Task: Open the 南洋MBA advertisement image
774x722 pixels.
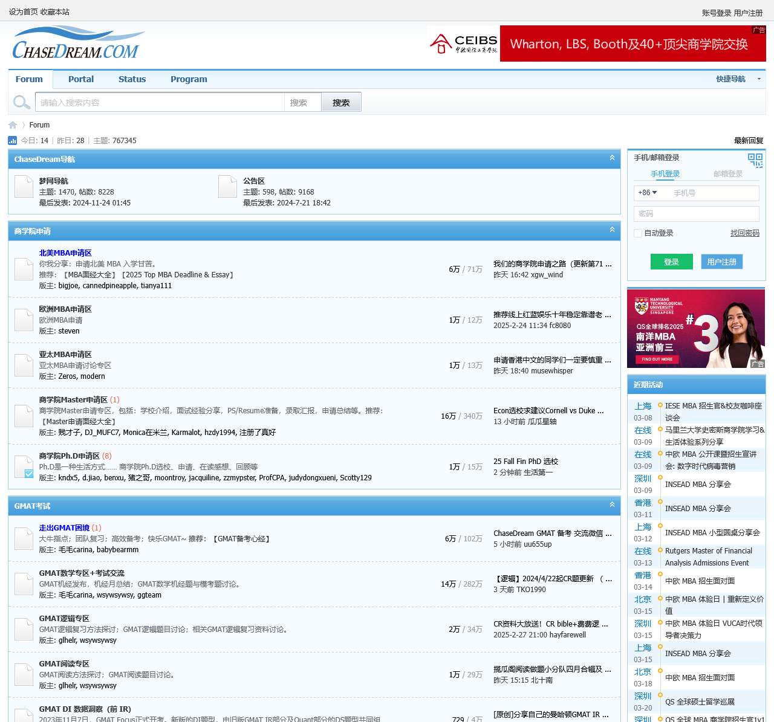Action: tap(697, 329)
